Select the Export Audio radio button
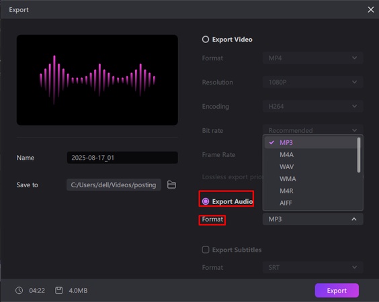The height and width of the screenshot is (302, 379). 206,201
